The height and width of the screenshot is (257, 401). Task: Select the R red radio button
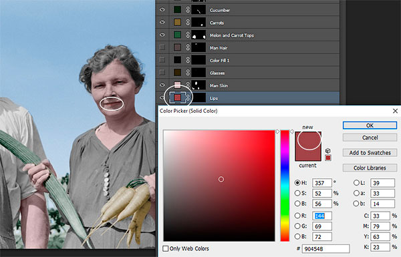tap(297, 216)
